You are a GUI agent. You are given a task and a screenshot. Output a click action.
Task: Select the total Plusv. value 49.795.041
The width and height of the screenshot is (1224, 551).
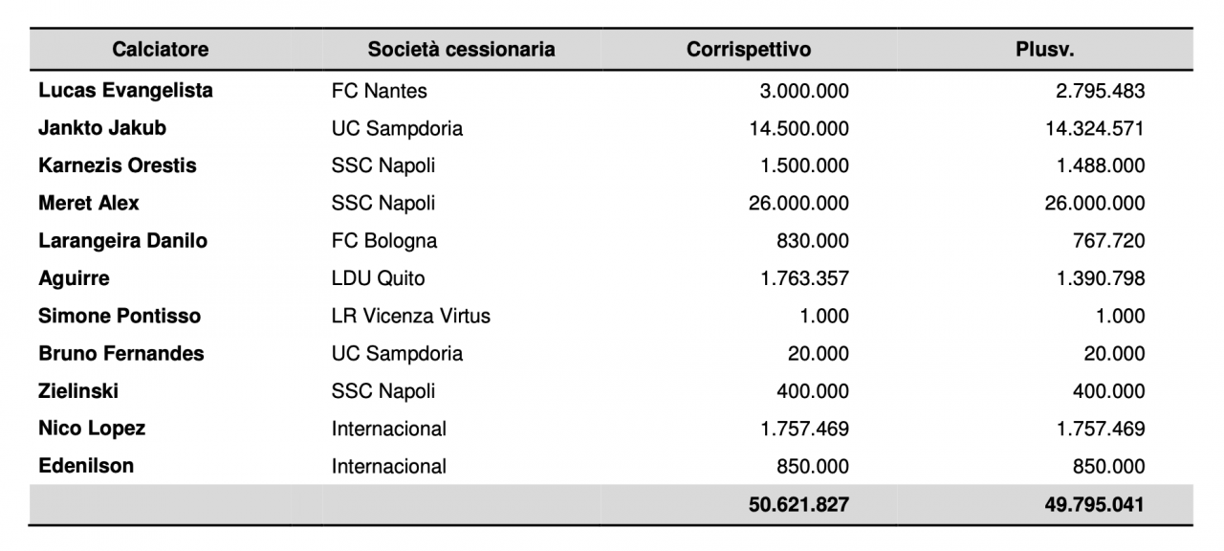click(x=1094, y=505)
